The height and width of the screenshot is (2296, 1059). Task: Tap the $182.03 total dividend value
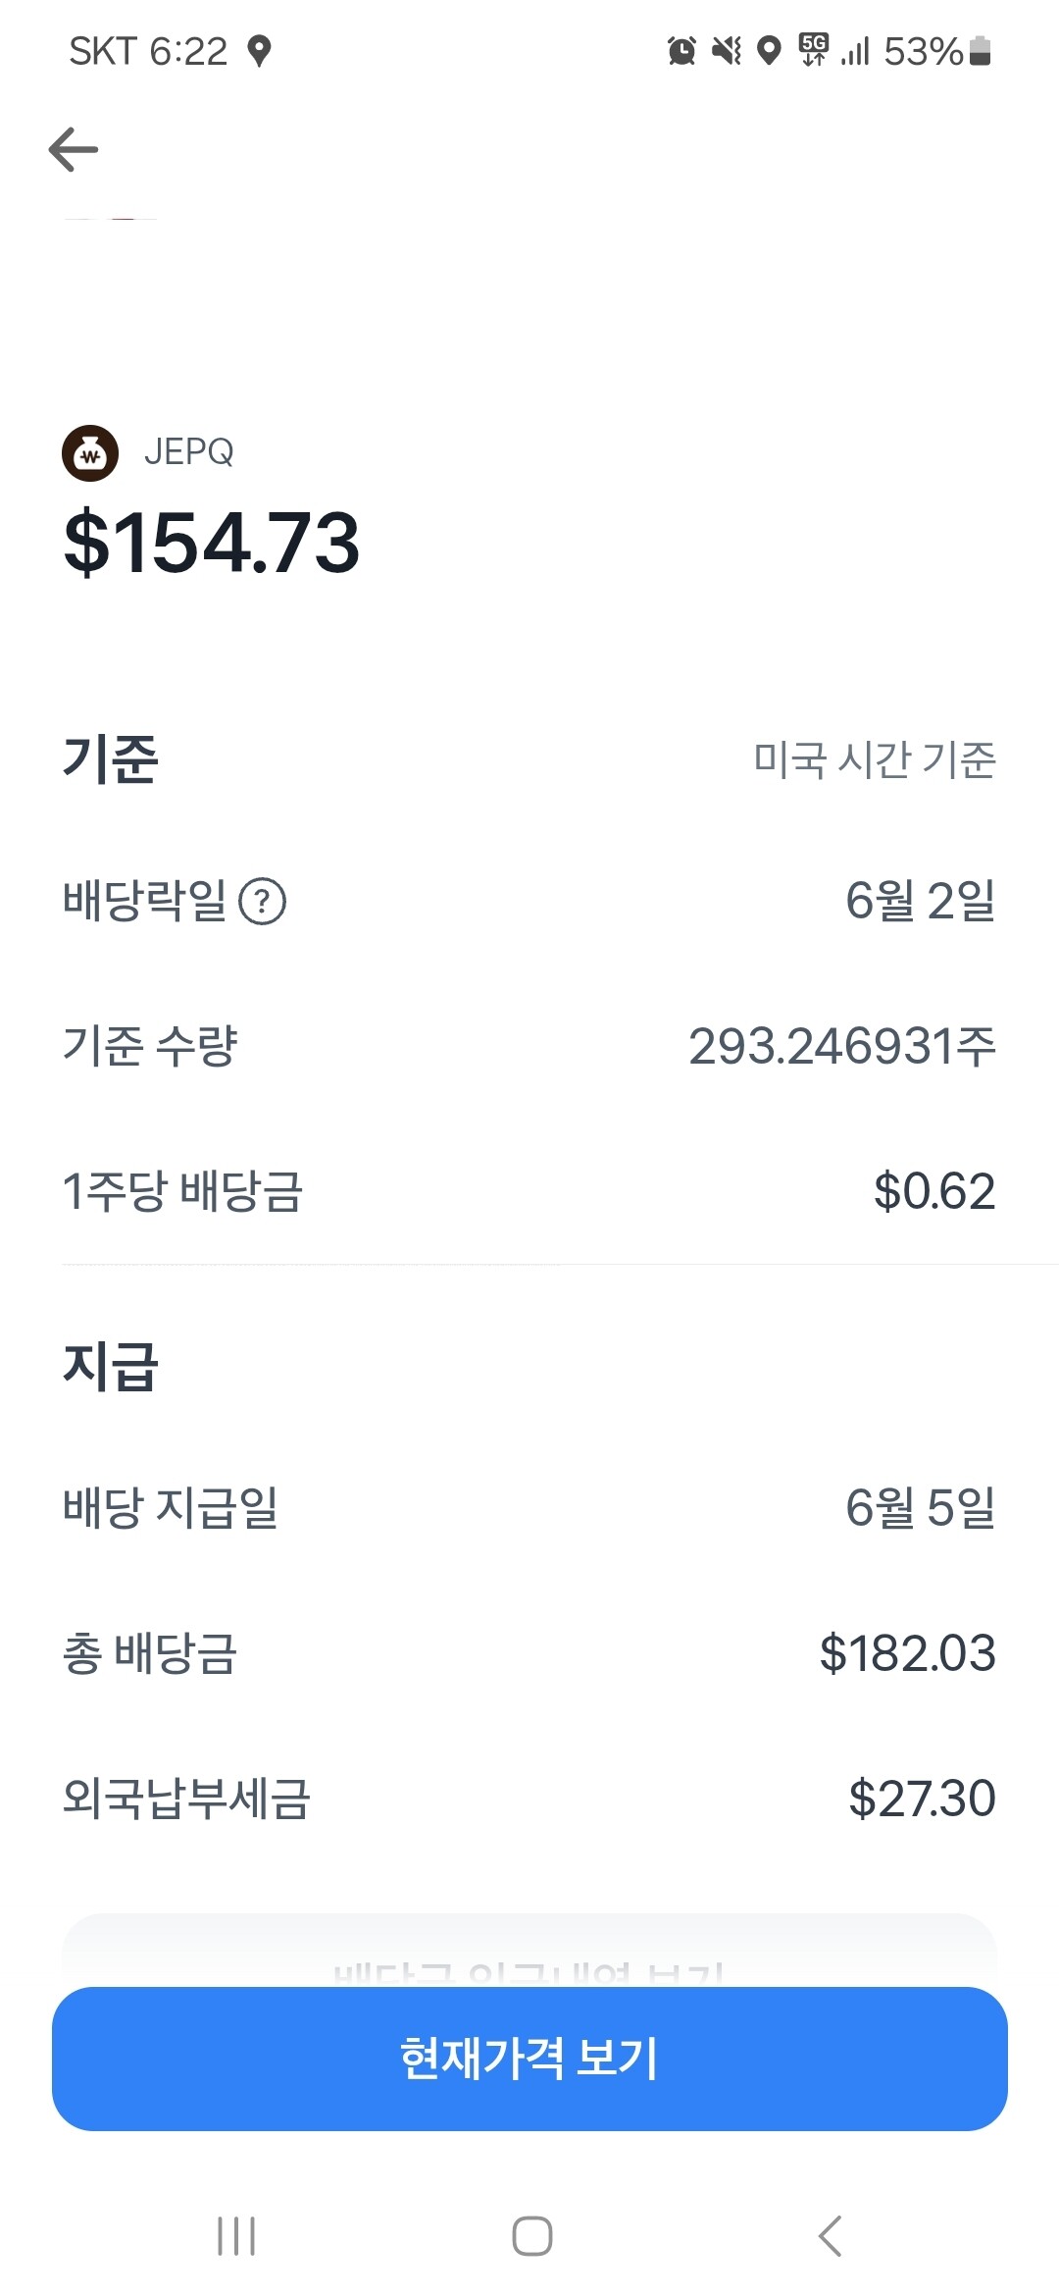click(x=907, y=1653)
